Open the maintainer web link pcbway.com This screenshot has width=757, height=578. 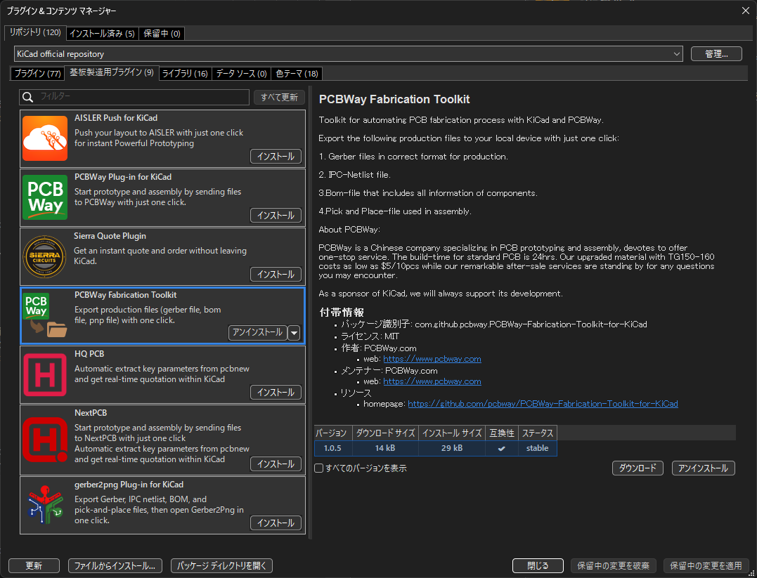pos(432,381)
